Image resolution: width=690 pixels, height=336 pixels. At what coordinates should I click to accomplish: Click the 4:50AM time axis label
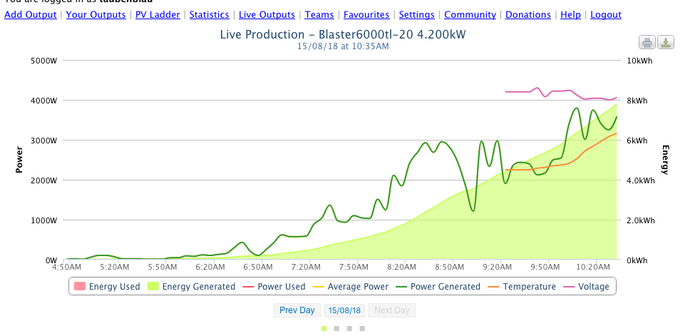(x=66, y=267)
